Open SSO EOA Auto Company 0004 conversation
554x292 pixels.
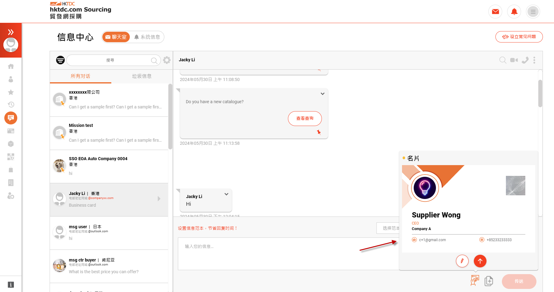(x=109, y=166)
